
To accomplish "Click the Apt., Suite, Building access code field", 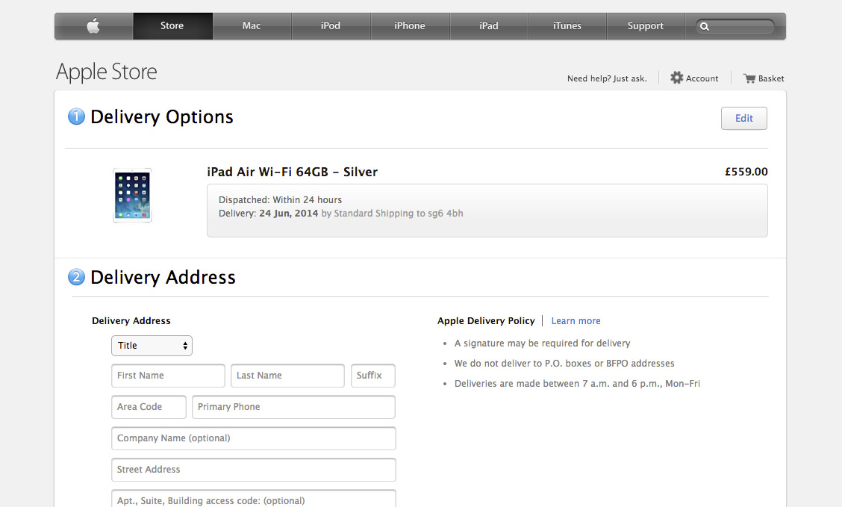I will (254, 500).
